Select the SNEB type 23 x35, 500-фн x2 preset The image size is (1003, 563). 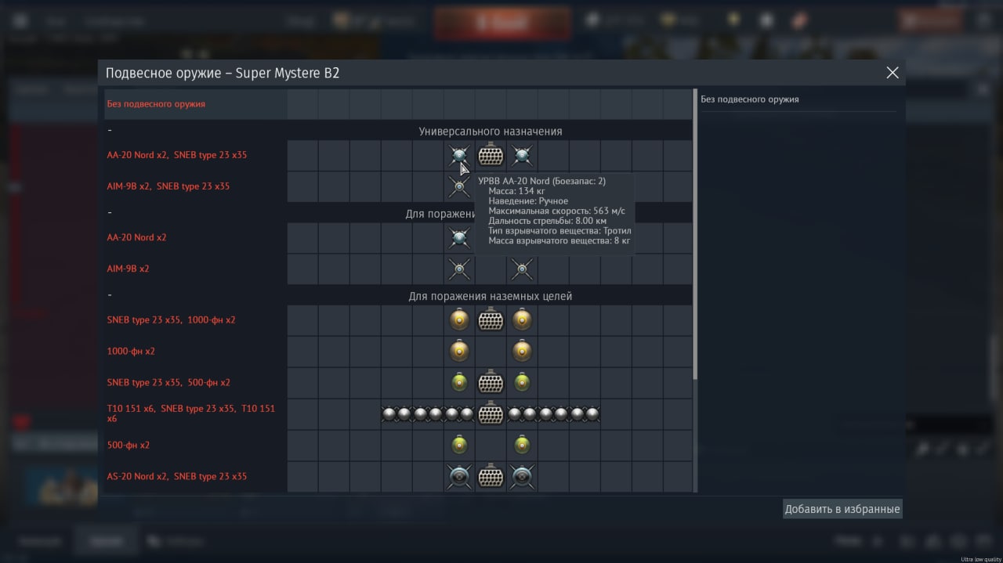(x=168, y=383)
